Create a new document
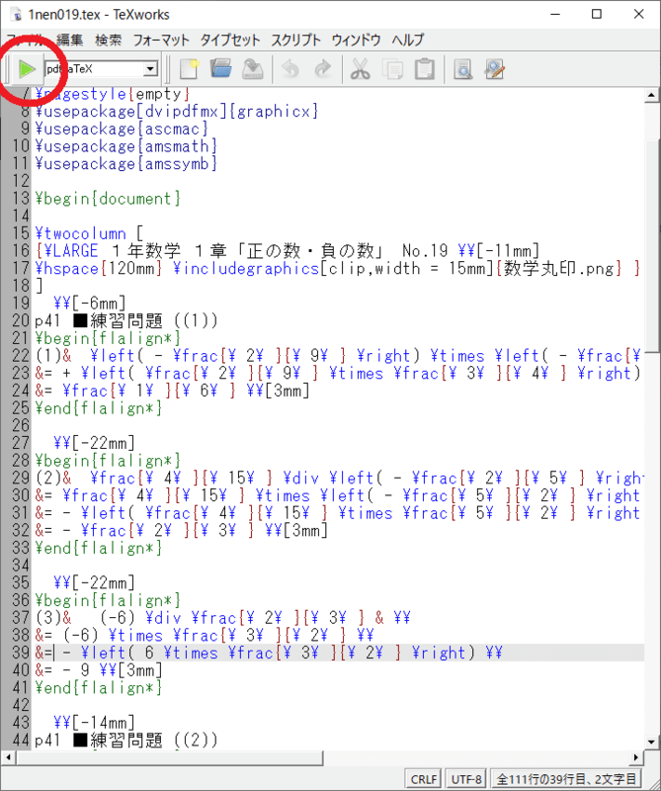 point(189,68)
